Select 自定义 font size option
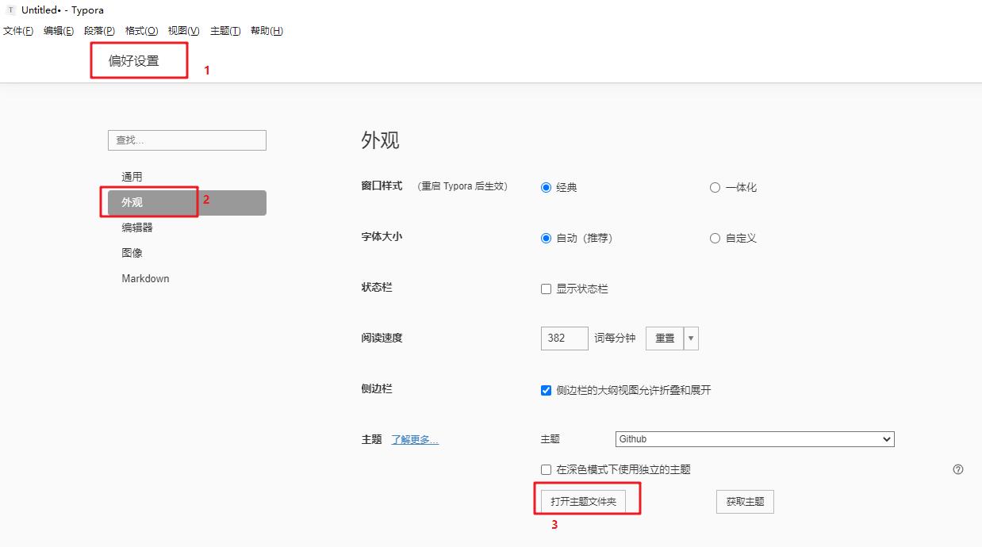This screenshot has height=547, width=982. pyautogui.click(x=715, y=239)
